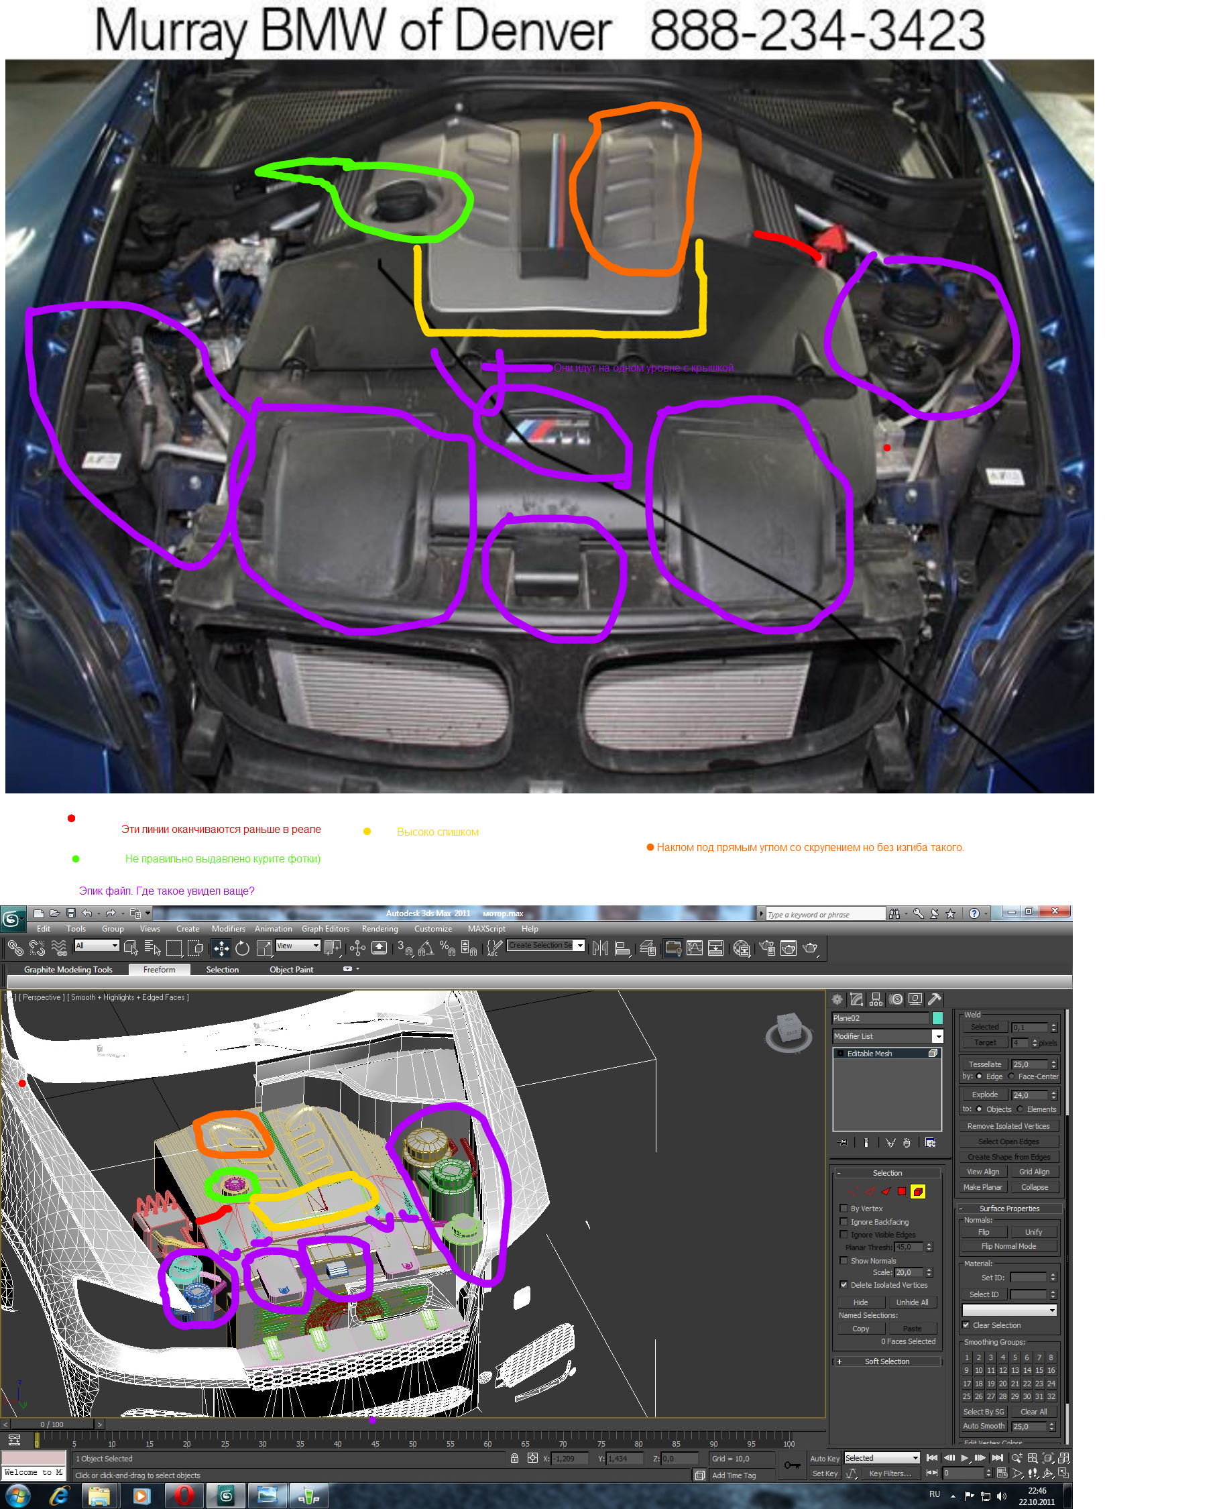Open the Rendering menu

(380, 929)
